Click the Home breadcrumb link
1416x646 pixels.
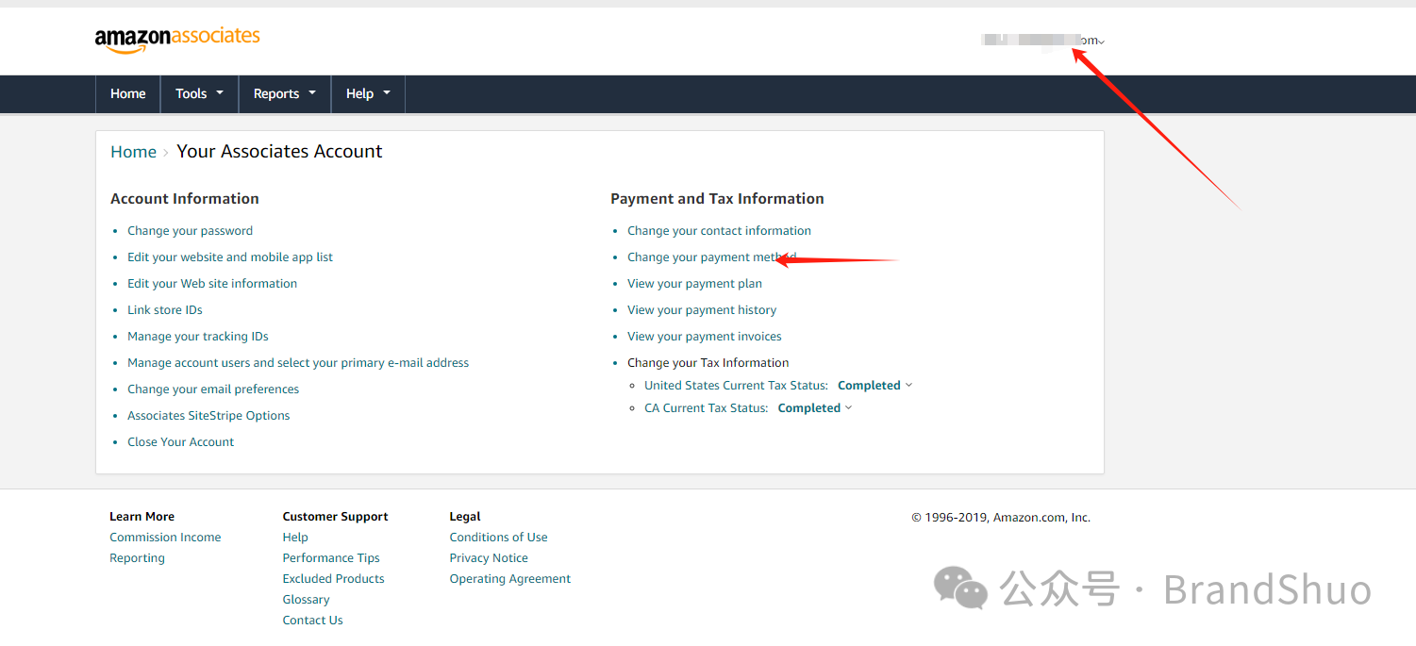coord(133,152)
